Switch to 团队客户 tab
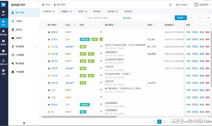Image resolution: width=212 pixels, height=126 pixels. pos(128,12)
